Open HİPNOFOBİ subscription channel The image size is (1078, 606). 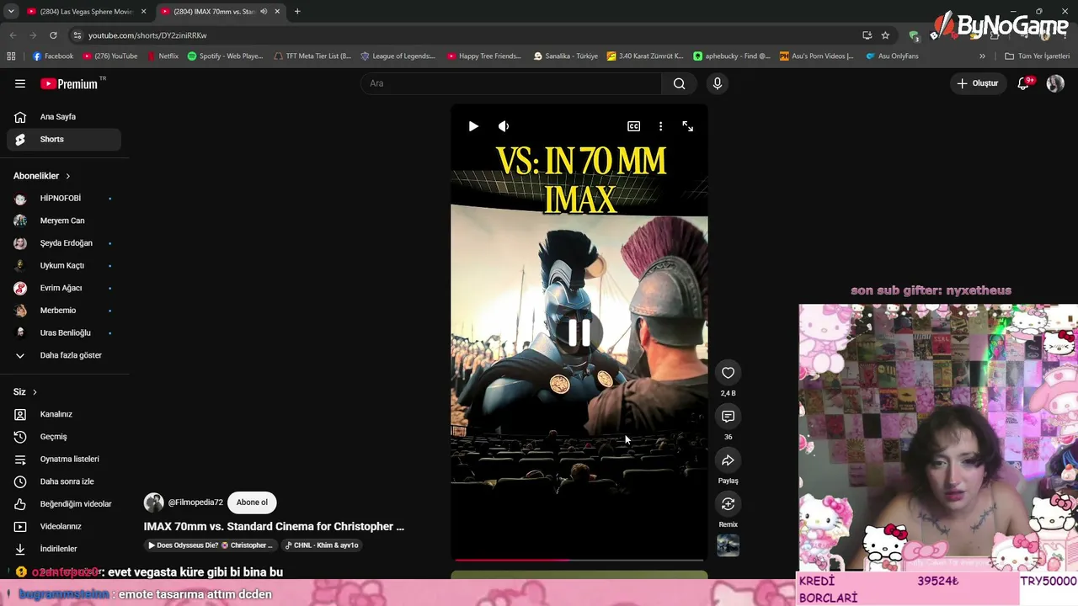64,199
